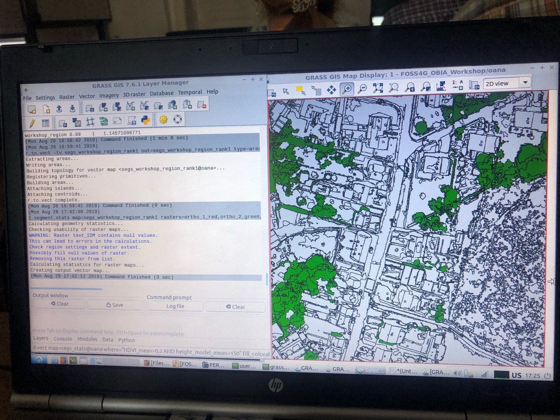Screen dimensions: 560x420
Task: Open the Imagery menu
Action: tap(109, 95)
